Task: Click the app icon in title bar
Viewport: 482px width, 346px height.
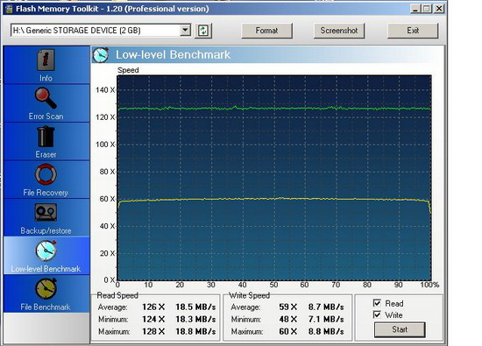Action: [x=9, y=9]
